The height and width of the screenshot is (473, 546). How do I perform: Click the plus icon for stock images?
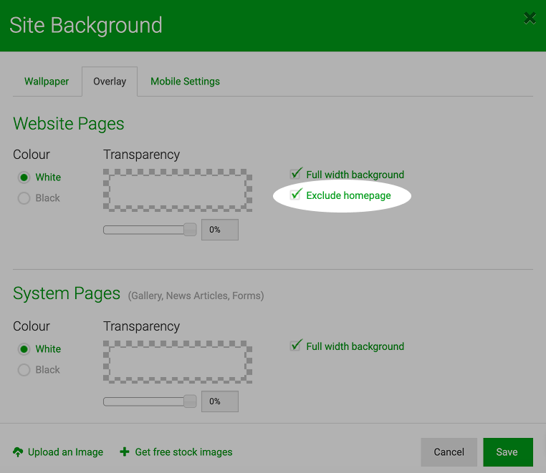(x=124, y=452)
